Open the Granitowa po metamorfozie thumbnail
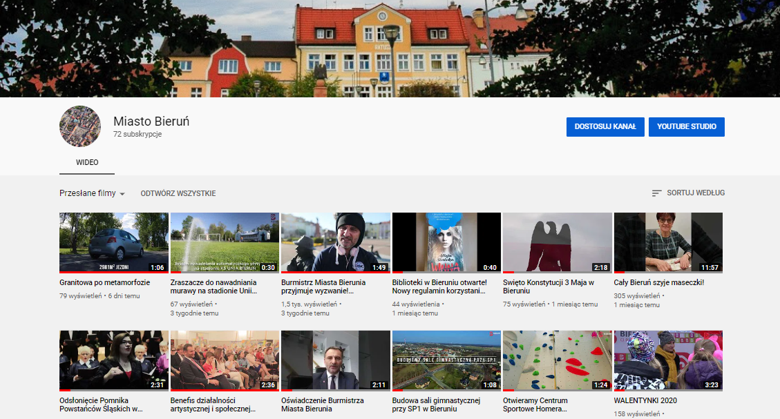780x419 pixels. [x=113, y=242]
